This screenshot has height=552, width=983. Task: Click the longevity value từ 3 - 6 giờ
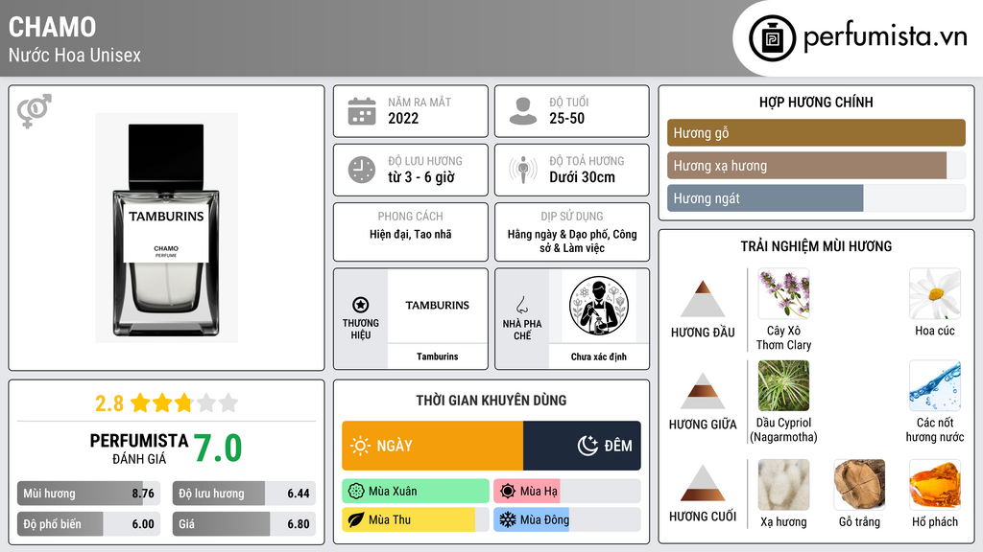(421, 177)
